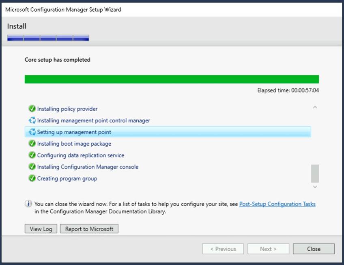Click the disabled Previous button

pyautogui.click(x=223, y=249)
